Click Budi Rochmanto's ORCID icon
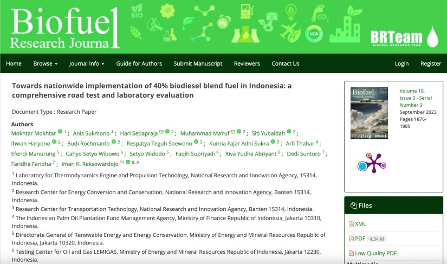This screenshot has height=264, width=447. [x=114, y=143]
